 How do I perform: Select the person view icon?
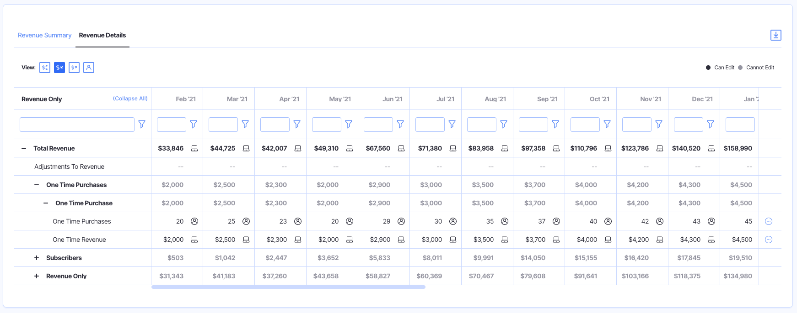[89, 68]
